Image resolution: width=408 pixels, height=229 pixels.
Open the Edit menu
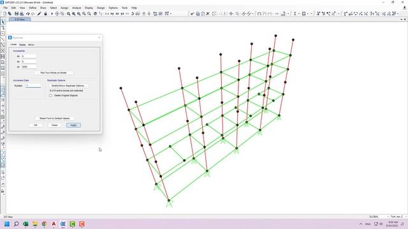13,8
